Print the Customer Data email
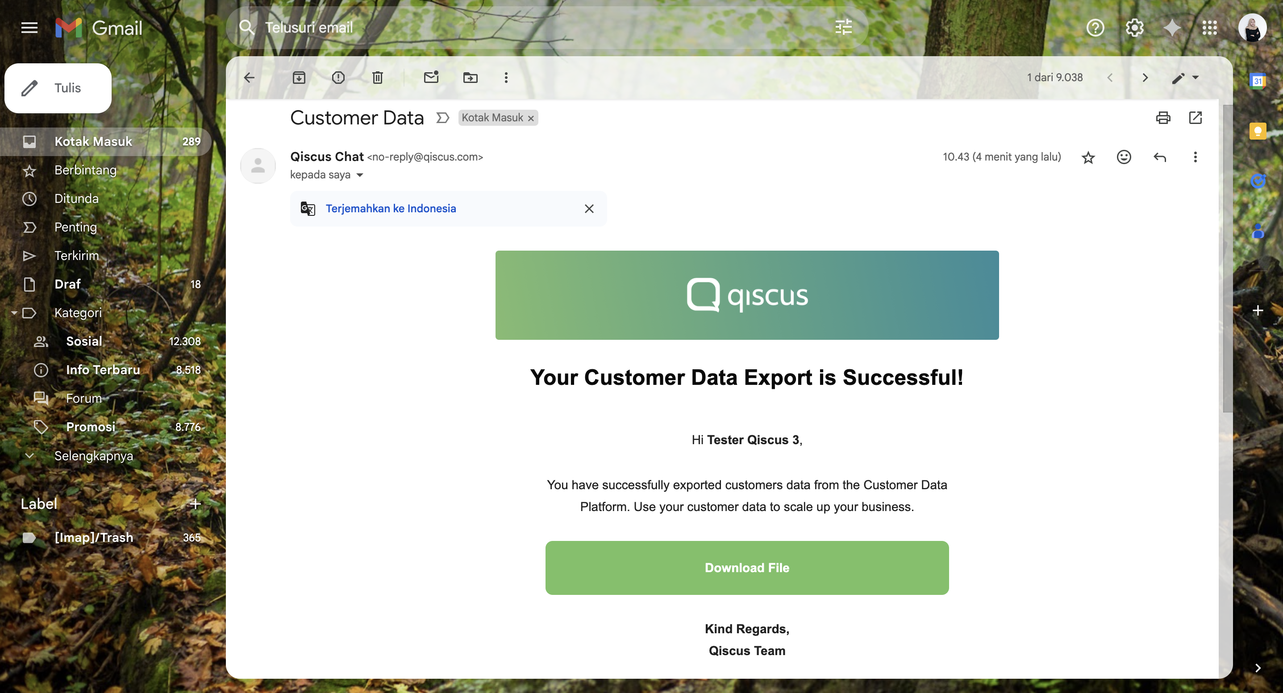The height and width of the screenshot is (693, 1283). coord(1163,118)
